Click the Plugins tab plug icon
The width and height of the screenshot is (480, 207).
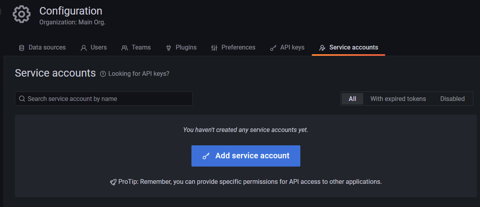[x=169, y=48]
